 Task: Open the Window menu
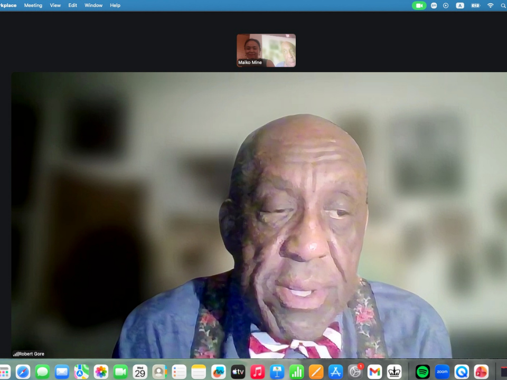(x=93, y=5)
